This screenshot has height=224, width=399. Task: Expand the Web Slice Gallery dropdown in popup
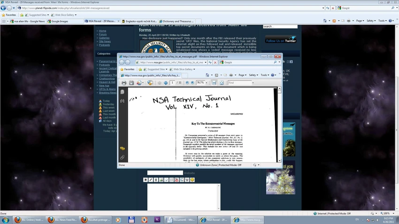(183, 69)
